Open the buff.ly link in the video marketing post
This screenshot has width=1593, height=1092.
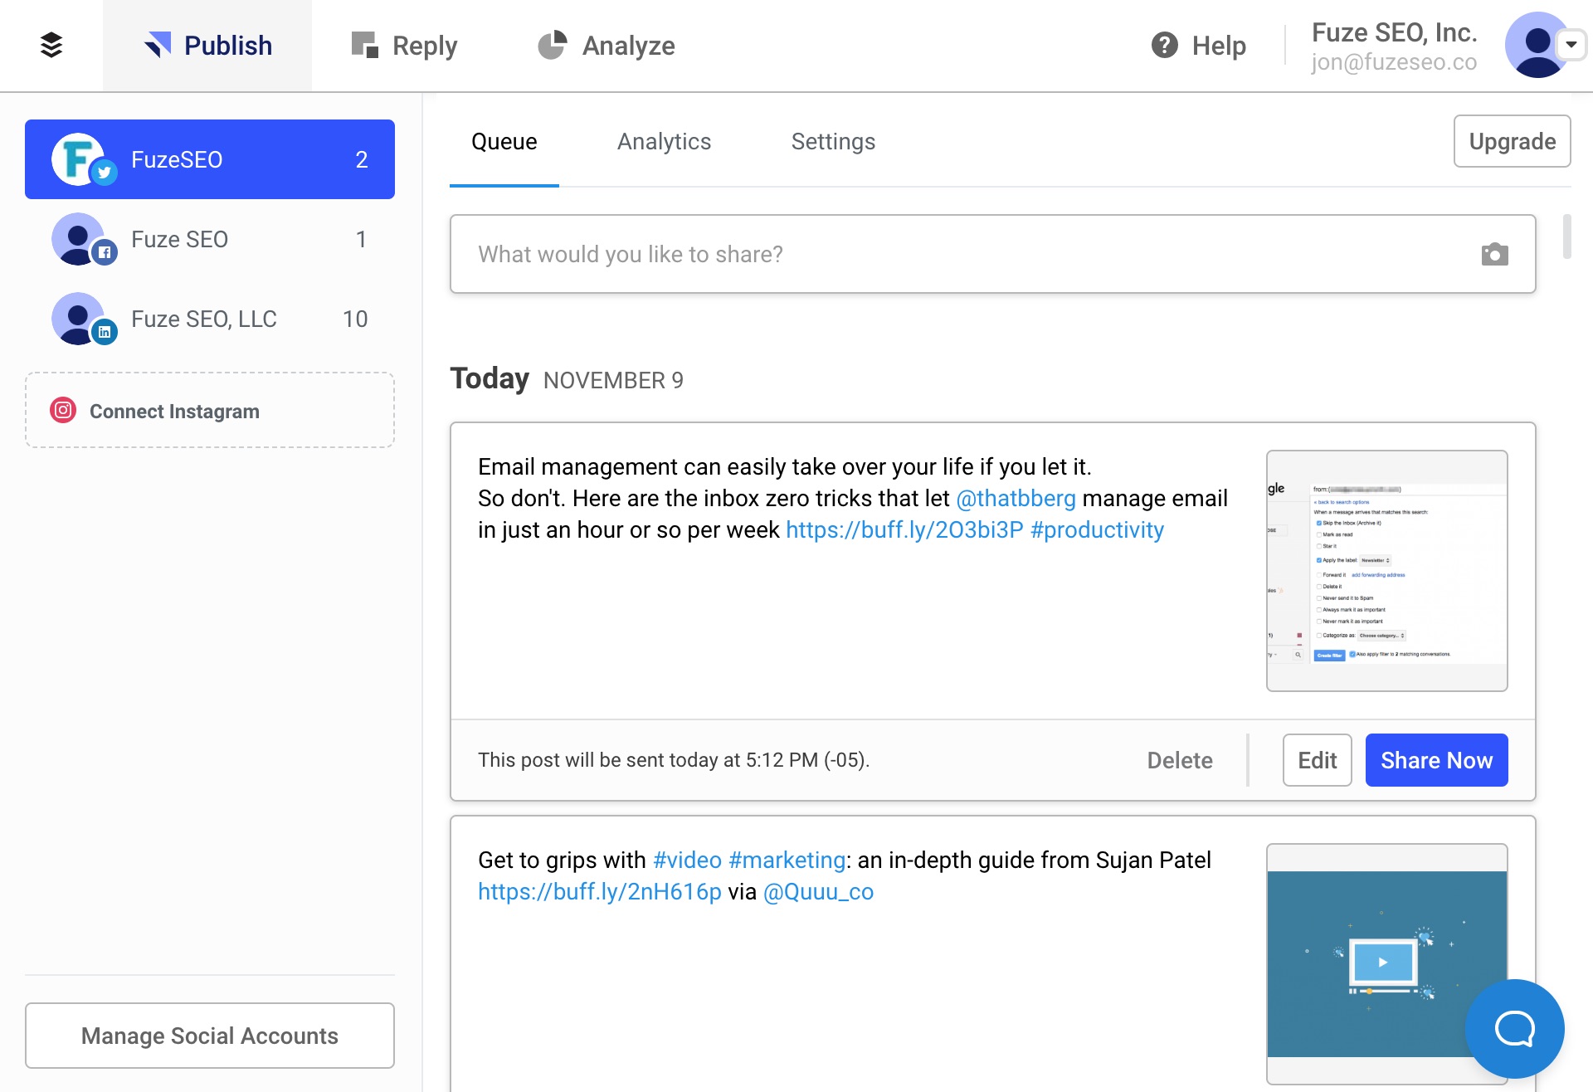click(600, 891)
